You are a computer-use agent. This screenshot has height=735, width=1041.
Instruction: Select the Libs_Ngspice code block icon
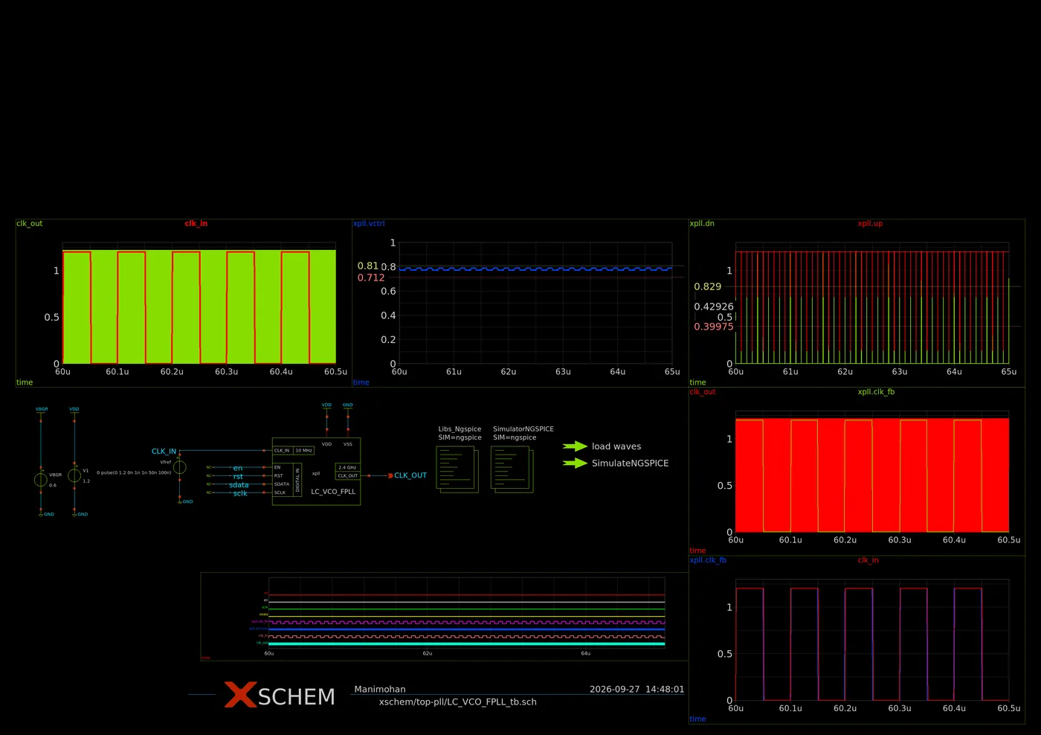click(x=457, y=469)
